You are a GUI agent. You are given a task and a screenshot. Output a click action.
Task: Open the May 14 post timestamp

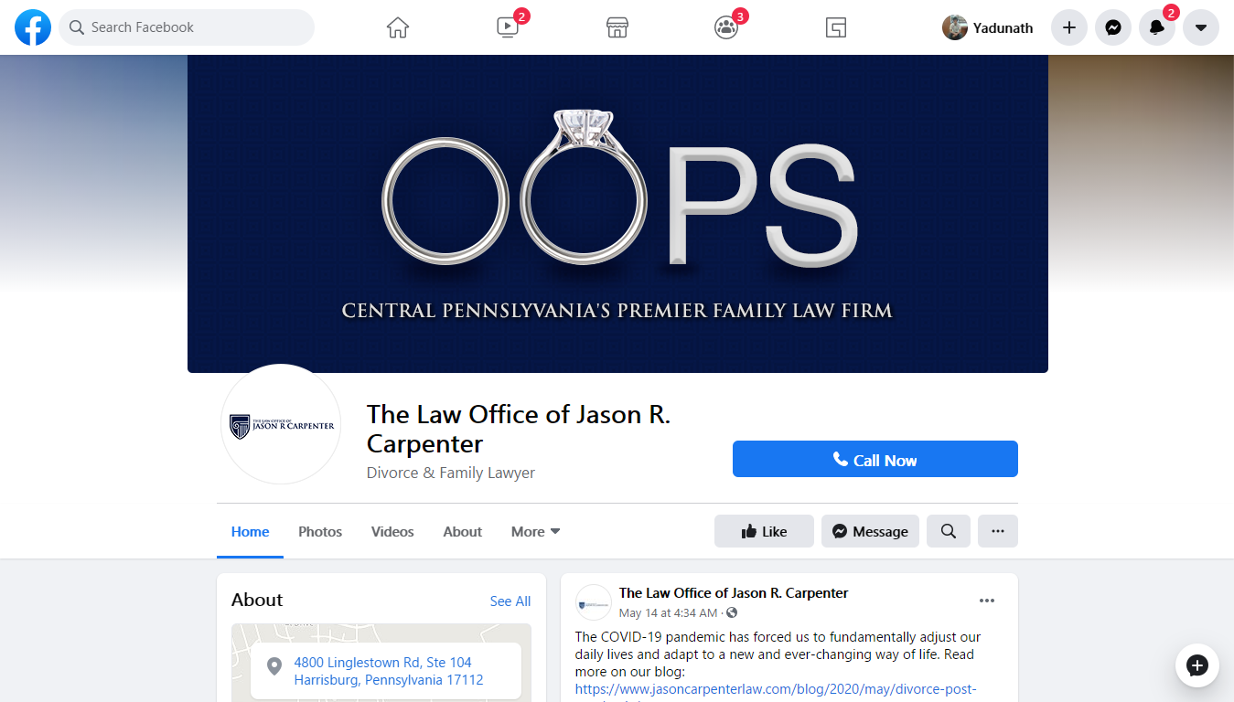pos(669,612)
